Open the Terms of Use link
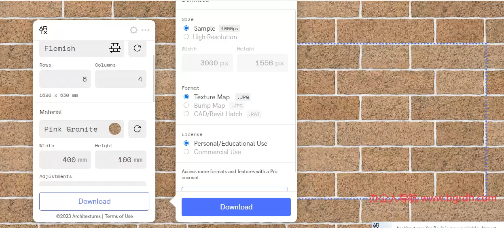This screenshot has height=228, width=504. [119, 216]
